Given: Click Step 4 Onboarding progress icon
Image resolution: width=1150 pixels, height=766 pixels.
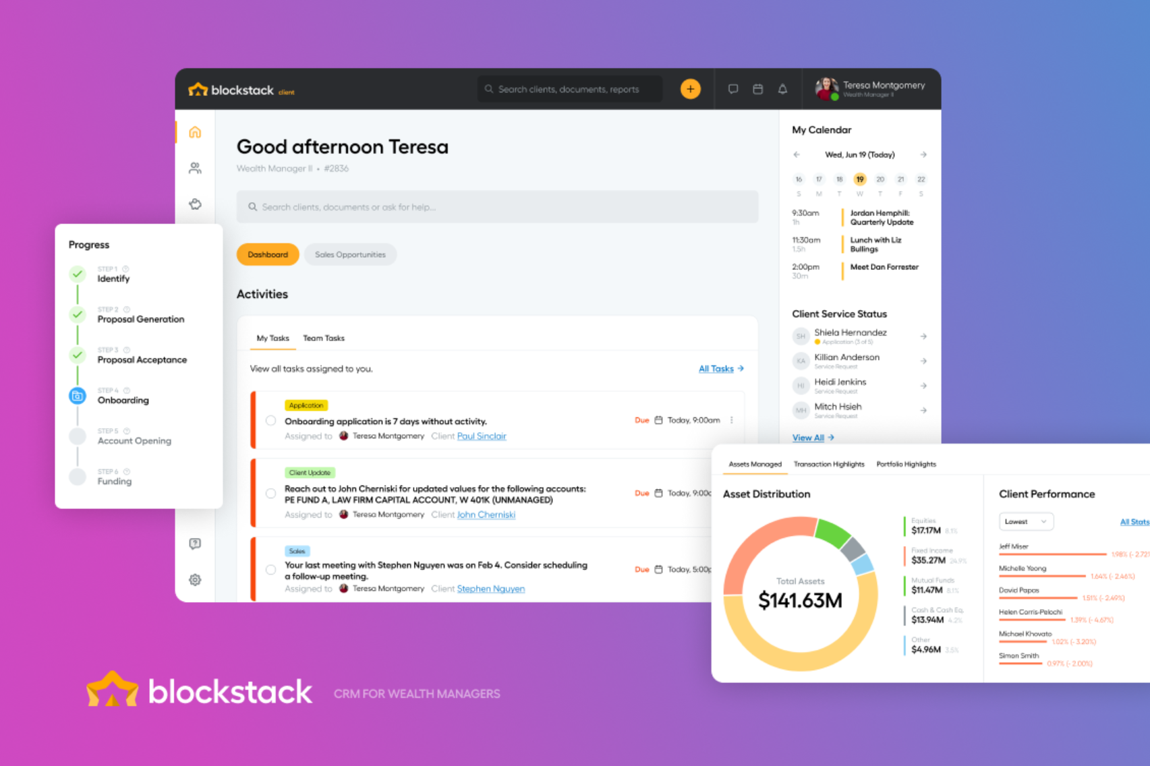Looking at the screenshot, I should coord(78,396).
